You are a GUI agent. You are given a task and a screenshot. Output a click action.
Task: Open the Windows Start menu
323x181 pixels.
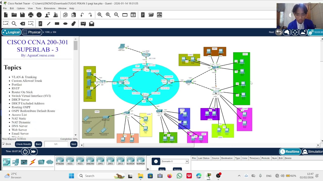coord(71,176)
